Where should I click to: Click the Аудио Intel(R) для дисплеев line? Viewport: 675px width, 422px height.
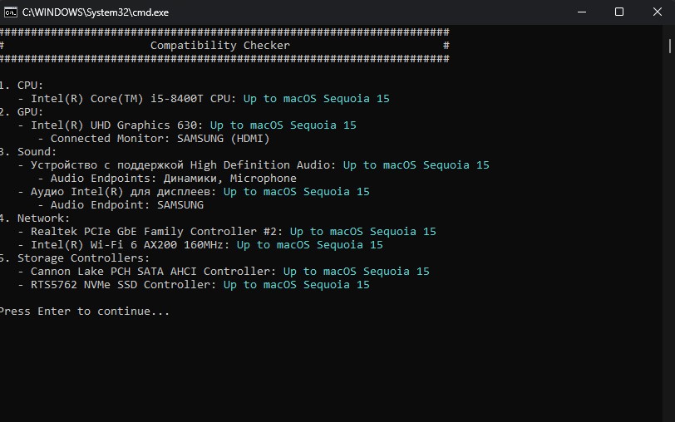(x=123, y=192)
